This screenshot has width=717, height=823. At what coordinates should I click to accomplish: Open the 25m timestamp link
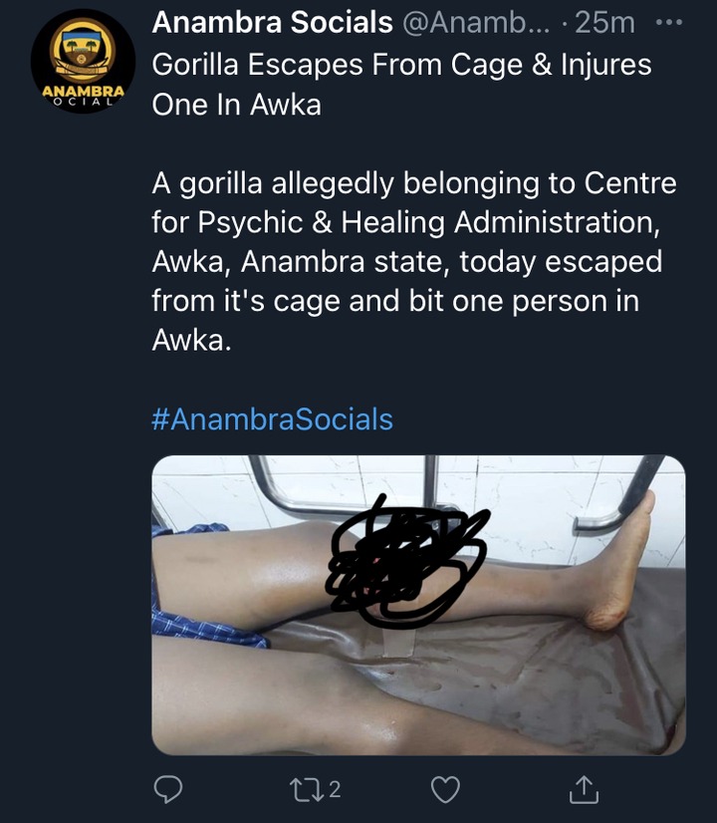coord(604,23)
